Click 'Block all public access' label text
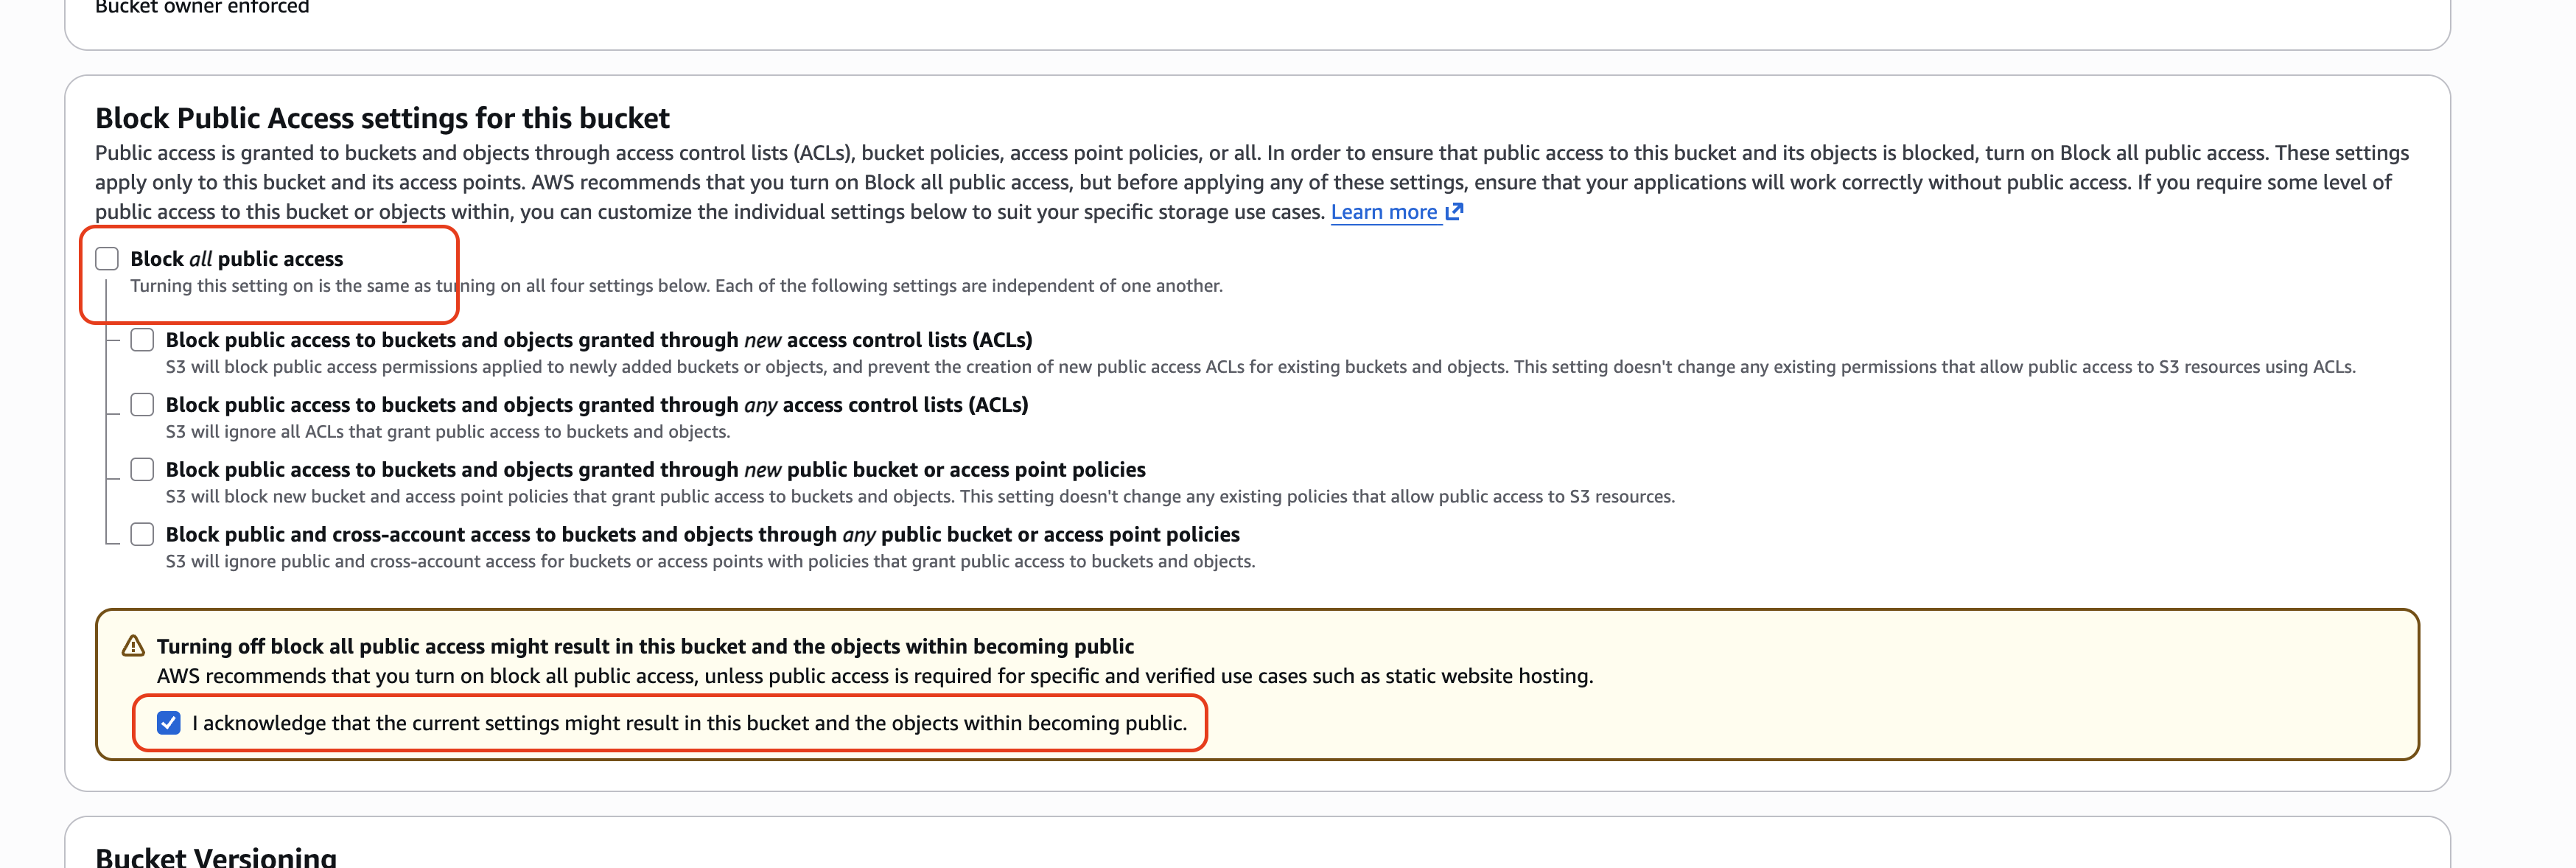Screen dimensions: 2576x868 point(237,259)
